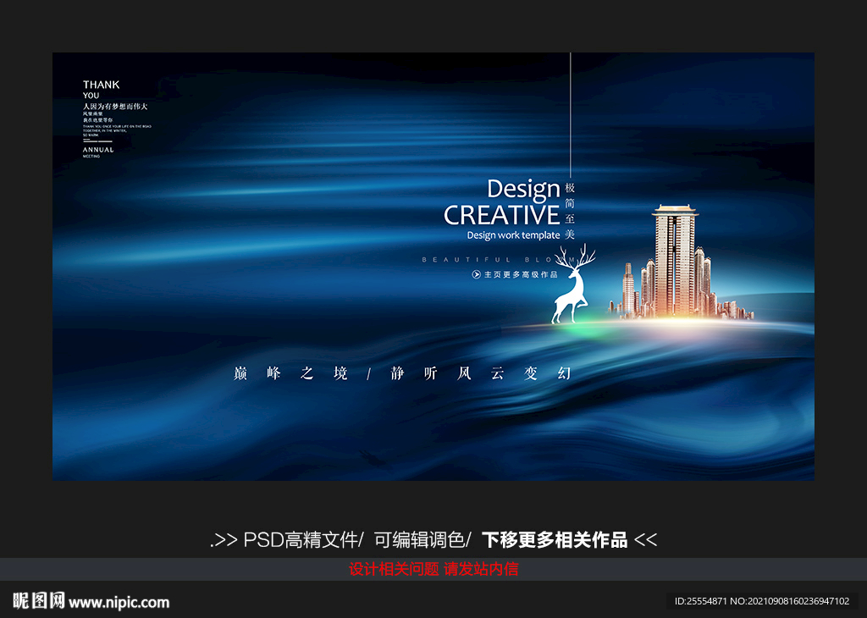This screenshot has height=618, width=867.
Task: Click the 巅峰之境 slogan text
Action: [x=290, y=373]
